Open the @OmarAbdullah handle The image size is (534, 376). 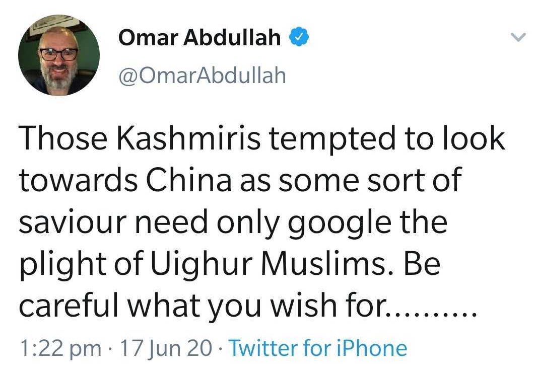(202, 76)
